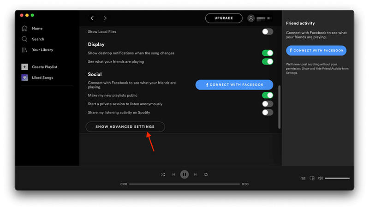Open the user profile avatar icon
The height and width of the screenshot is (210, 369).
click(251, 18)
